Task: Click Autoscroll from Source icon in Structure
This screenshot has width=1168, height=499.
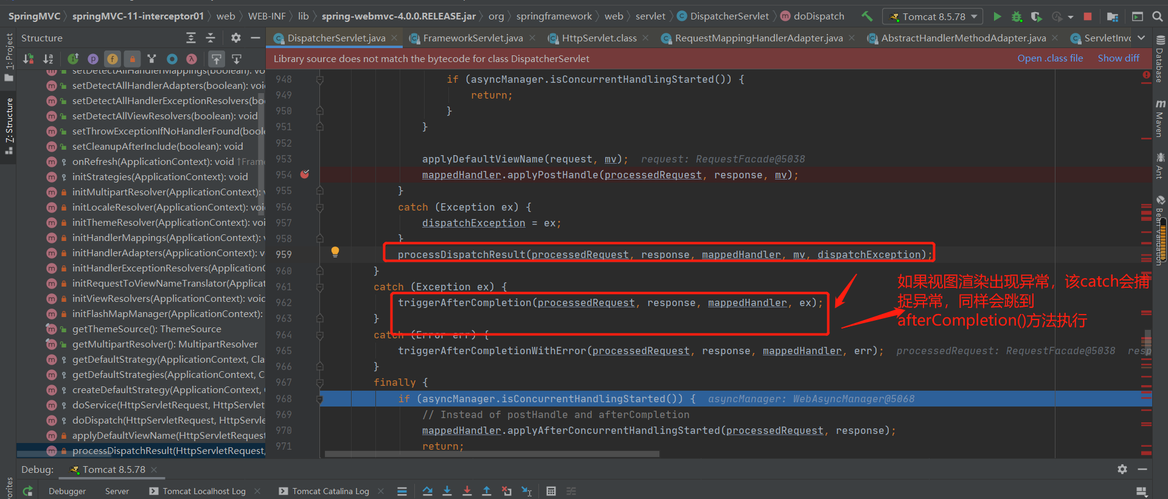Action: pyautogui.click(x=237, y=58)
